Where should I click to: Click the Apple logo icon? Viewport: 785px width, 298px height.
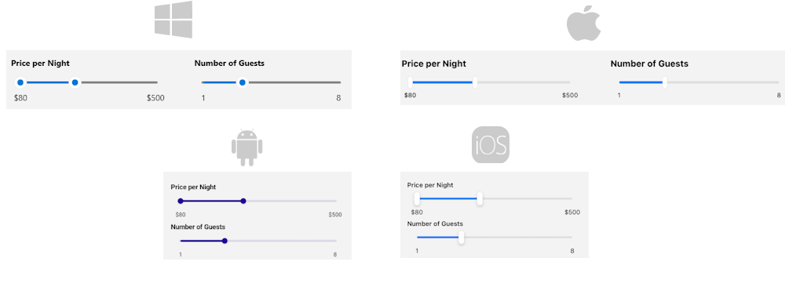[x=583, y=23]
